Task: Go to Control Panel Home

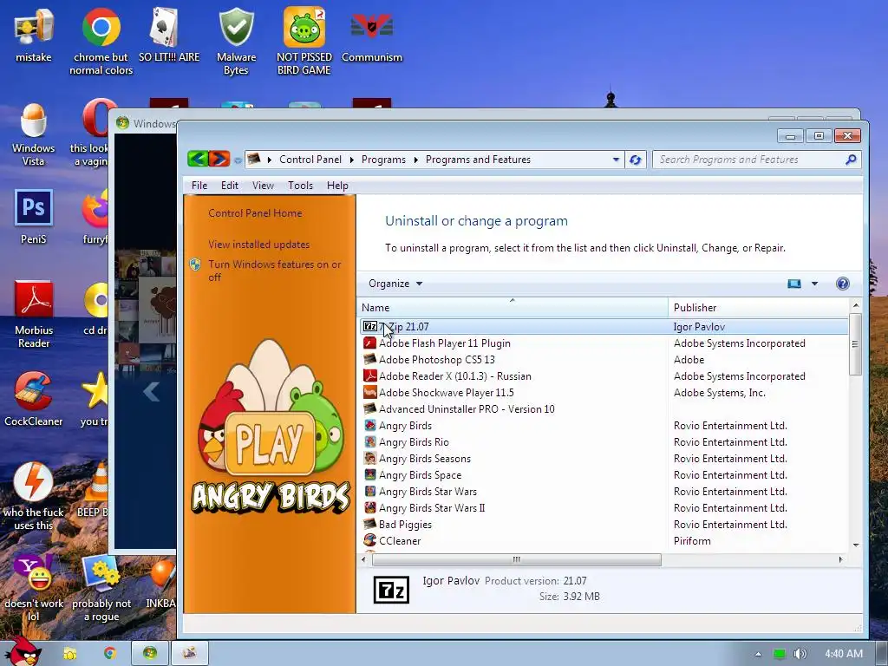Action: 255,213
